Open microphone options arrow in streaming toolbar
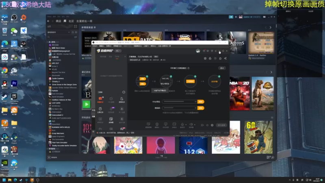 click(186, 125)
